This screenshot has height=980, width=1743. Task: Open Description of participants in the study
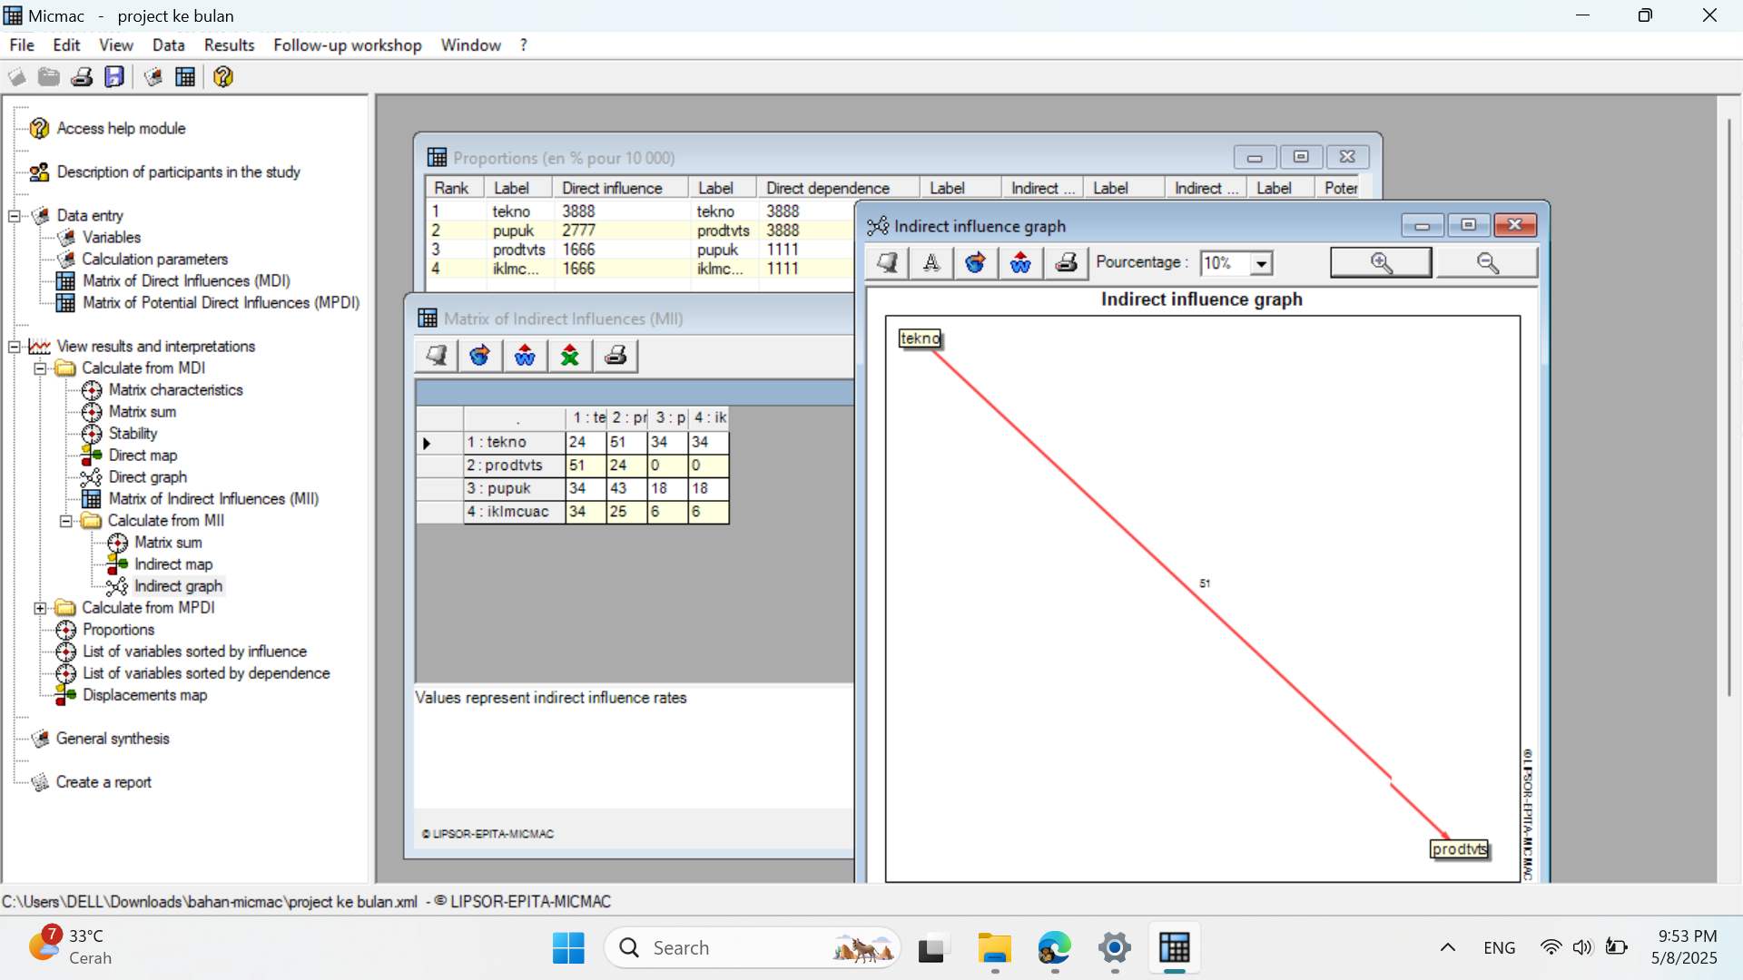(178, 172)
